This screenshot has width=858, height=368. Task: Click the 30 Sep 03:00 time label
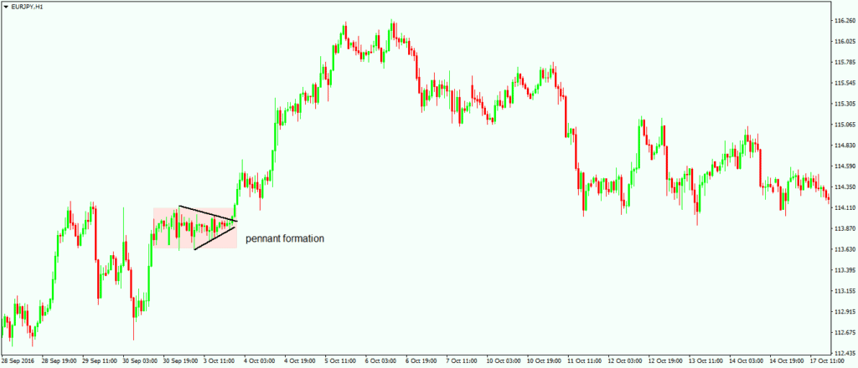coord(140,361)
